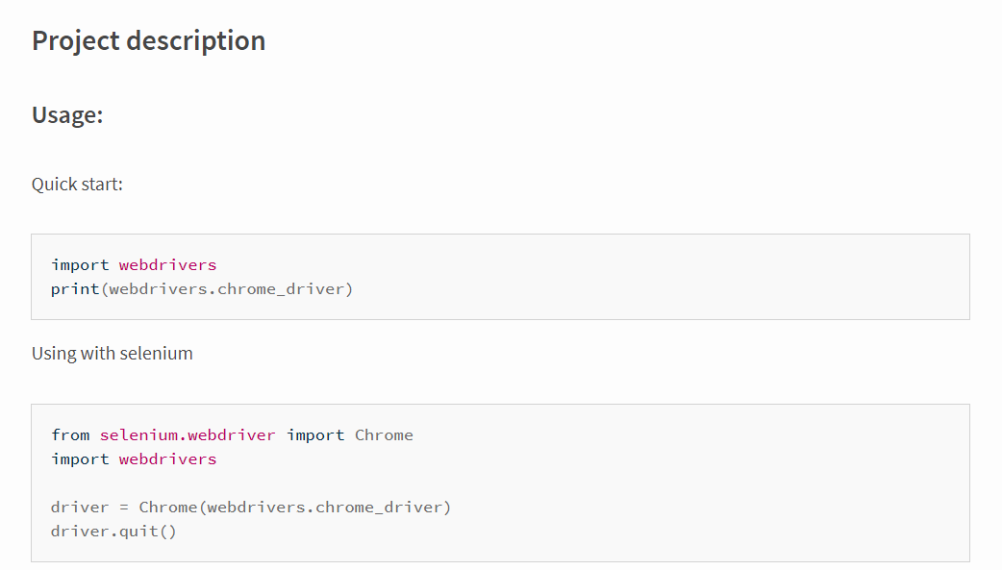Click the "Usage:" subheading

pyautogui.click(x=67, y=115)
